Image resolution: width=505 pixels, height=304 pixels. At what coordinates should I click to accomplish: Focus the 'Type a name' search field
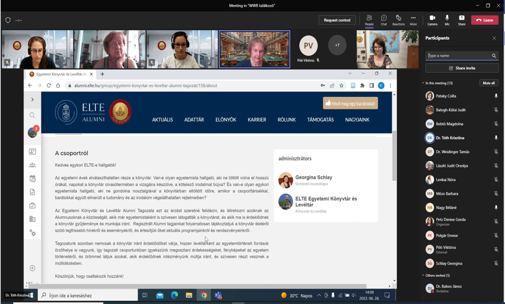coord(462,56)
